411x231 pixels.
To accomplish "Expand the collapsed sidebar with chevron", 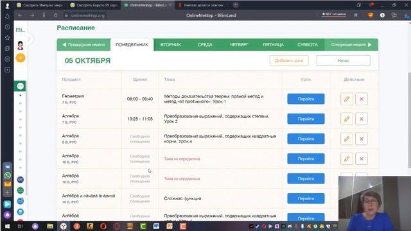I will 29,39.
